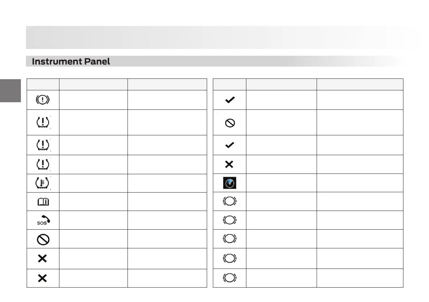The height and width of the screenshot is (302, 429).
Task: Open the owner's manual book icon
Action: [43, 202]
